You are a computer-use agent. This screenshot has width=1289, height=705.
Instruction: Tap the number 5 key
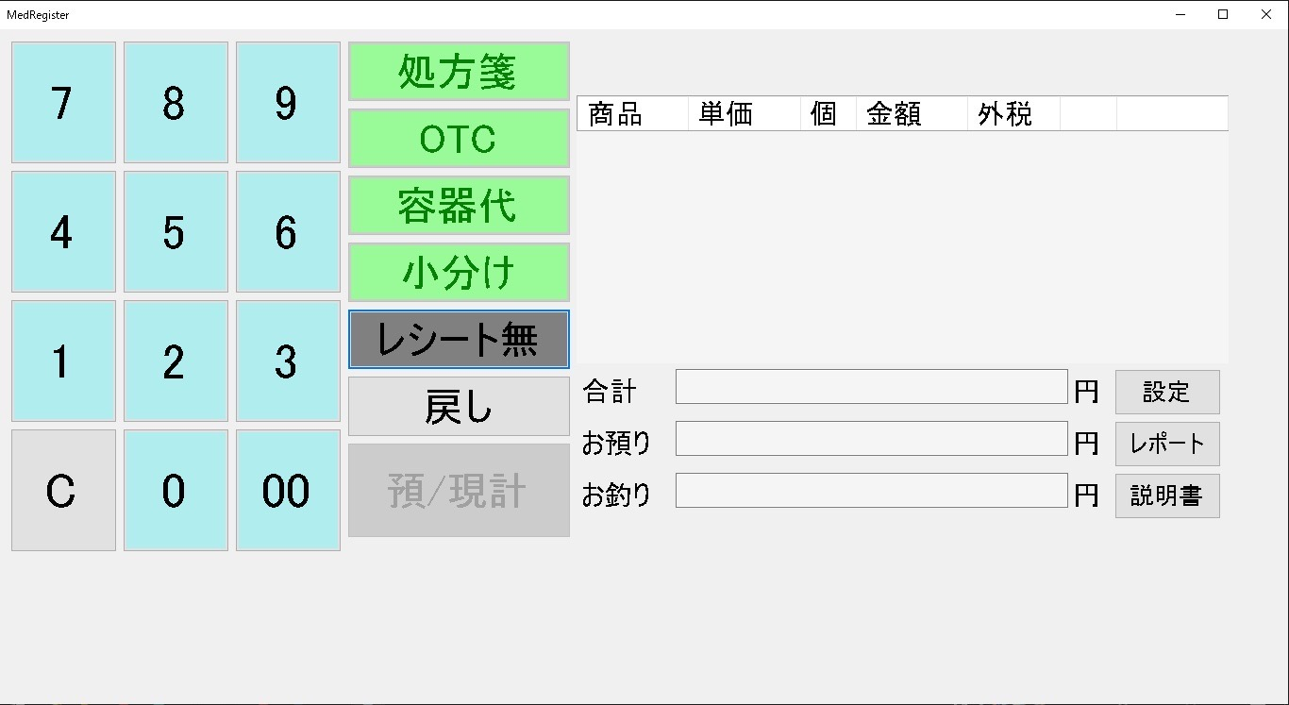[176, 231]
